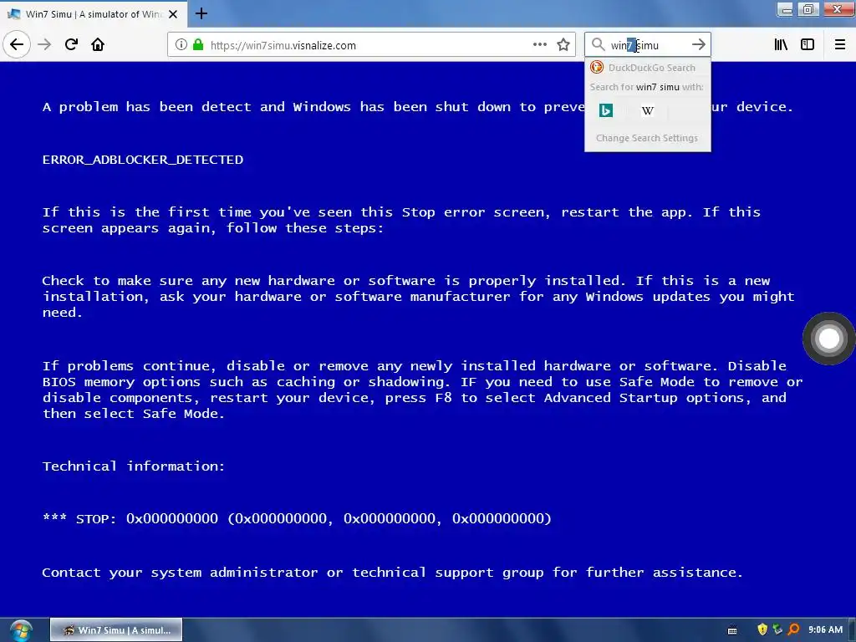Screen dimensions: 856x642
Task: Select the Win7 Simu taskbar button
Action: click(116, 630)
